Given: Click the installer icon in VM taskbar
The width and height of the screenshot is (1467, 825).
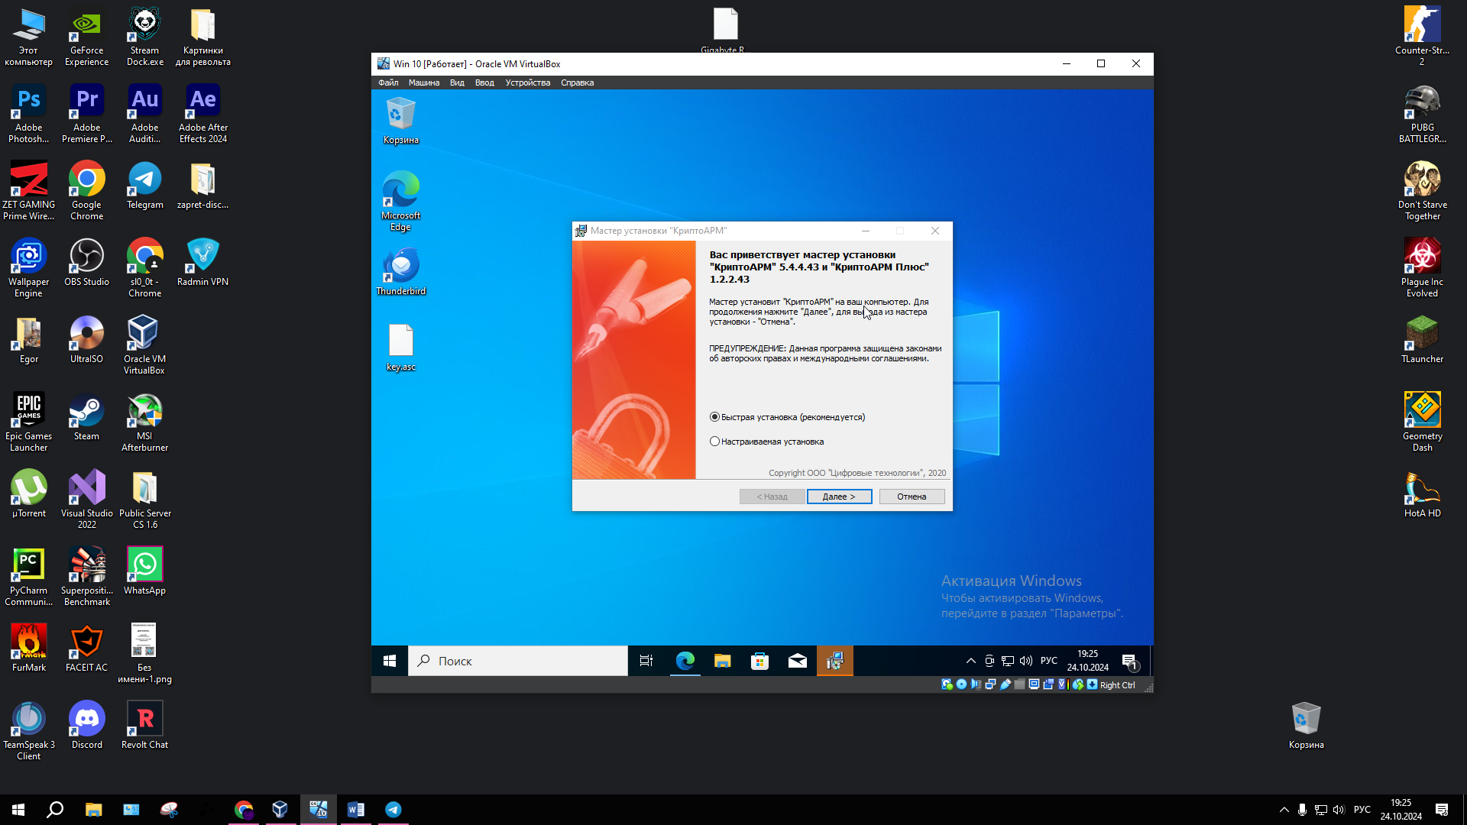Looking at the screenshot, I should click(834, 661).
